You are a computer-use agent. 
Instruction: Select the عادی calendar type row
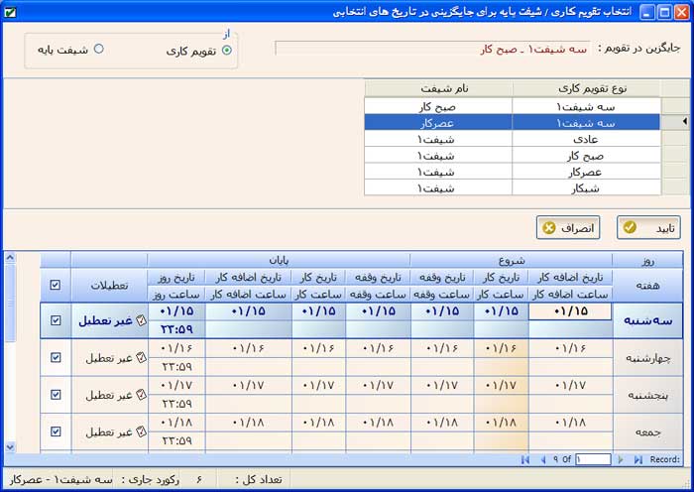tap(587, 139)
